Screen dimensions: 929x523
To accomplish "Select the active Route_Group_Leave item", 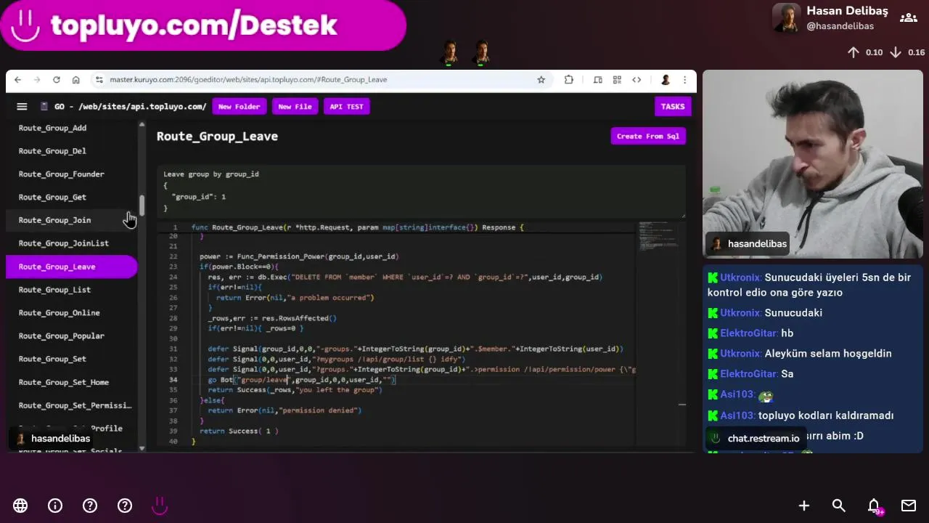I will tap(71, 267).
